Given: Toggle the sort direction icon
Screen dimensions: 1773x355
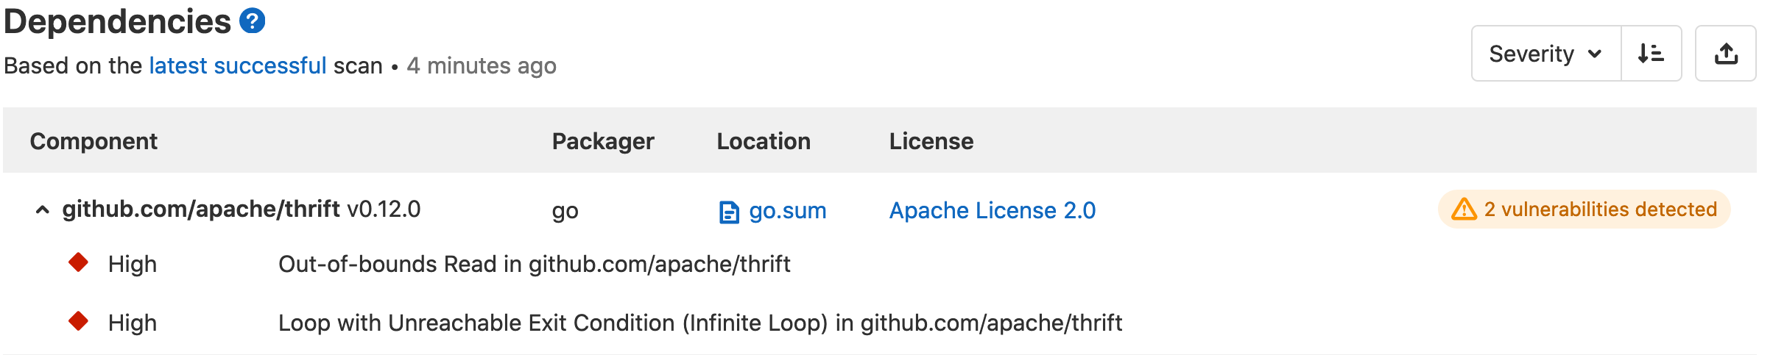Looking at the screenshot, I should (x=1651, y=53).
